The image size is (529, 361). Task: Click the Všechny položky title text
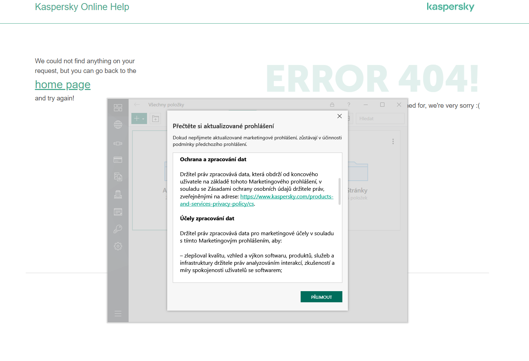[166, 105]
